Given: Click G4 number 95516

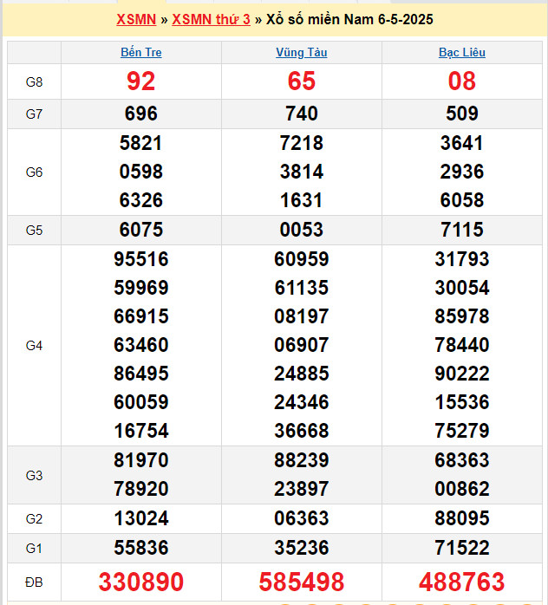Looking at the screenshot, I should pos(141,259).
